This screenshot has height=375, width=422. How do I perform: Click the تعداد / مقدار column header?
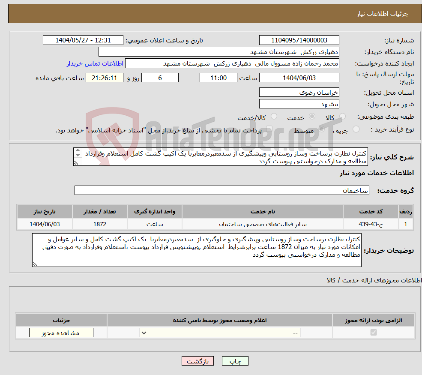click(x=99, y=212)
